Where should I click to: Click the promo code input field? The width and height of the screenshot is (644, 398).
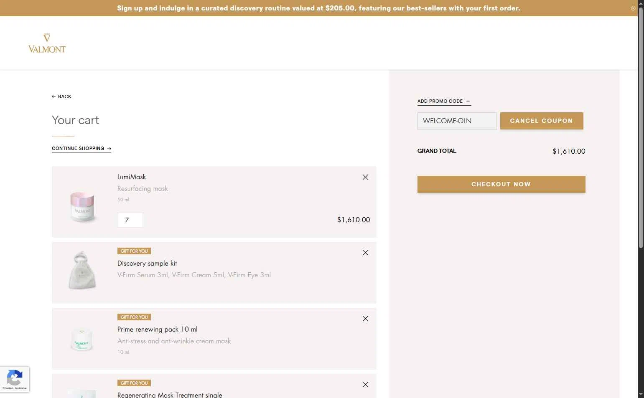457,121
